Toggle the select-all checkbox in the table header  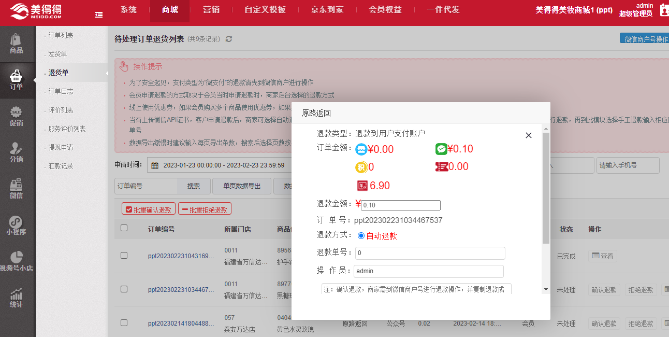pos(124,228)
